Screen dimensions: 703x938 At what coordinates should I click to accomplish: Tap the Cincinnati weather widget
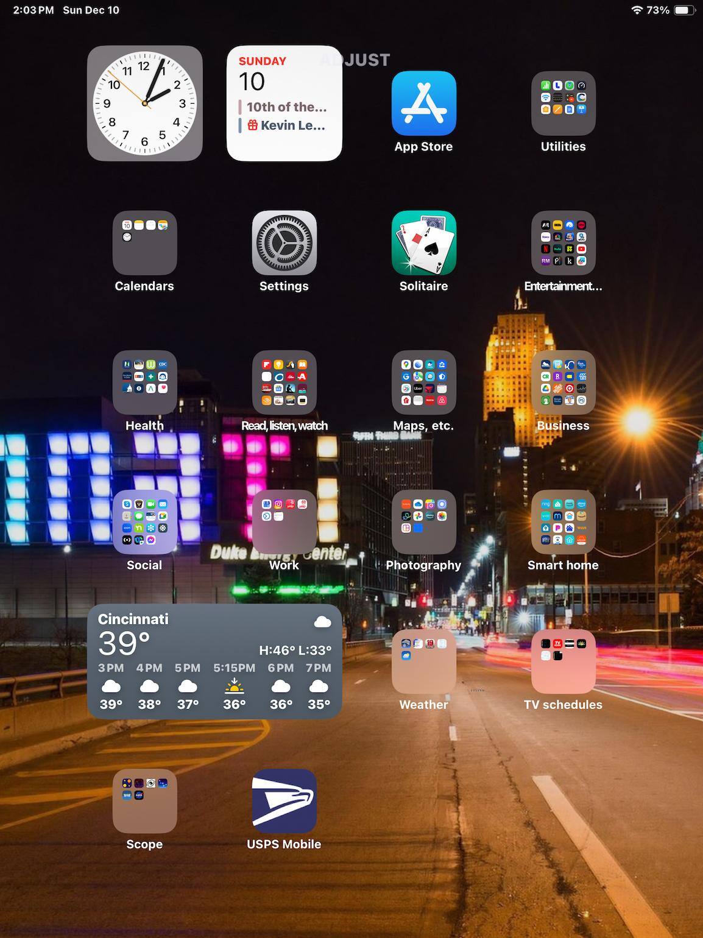(x=214, y=661)
